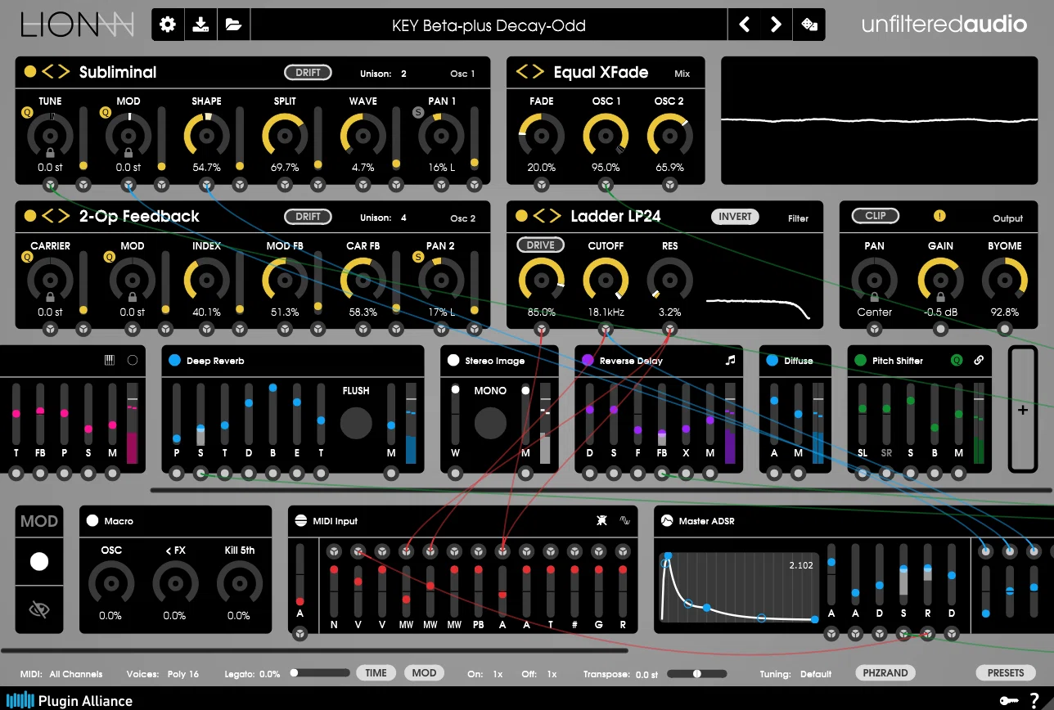The height and width of the screenshot is (710, 1054).
Task: Click the save preset download icon
Action: (200, 25)
